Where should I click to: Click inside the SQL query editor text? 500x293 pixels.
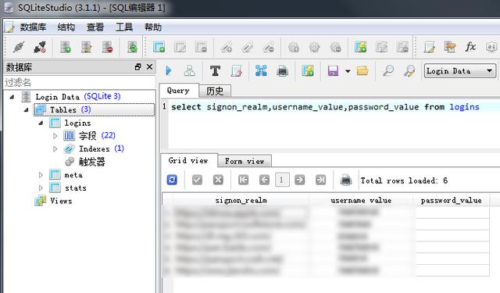click(x=325, y=107)
